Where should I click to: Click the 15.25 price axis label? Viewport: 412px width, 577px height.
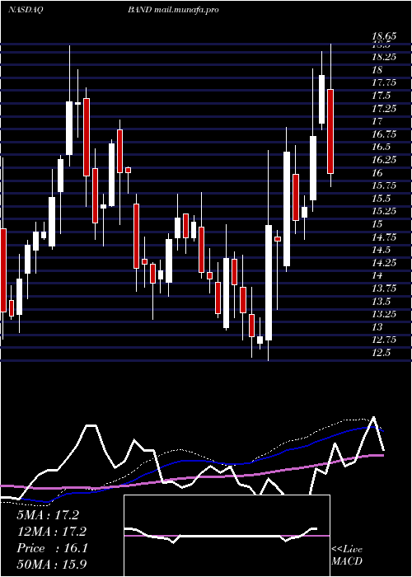point(384,212)
